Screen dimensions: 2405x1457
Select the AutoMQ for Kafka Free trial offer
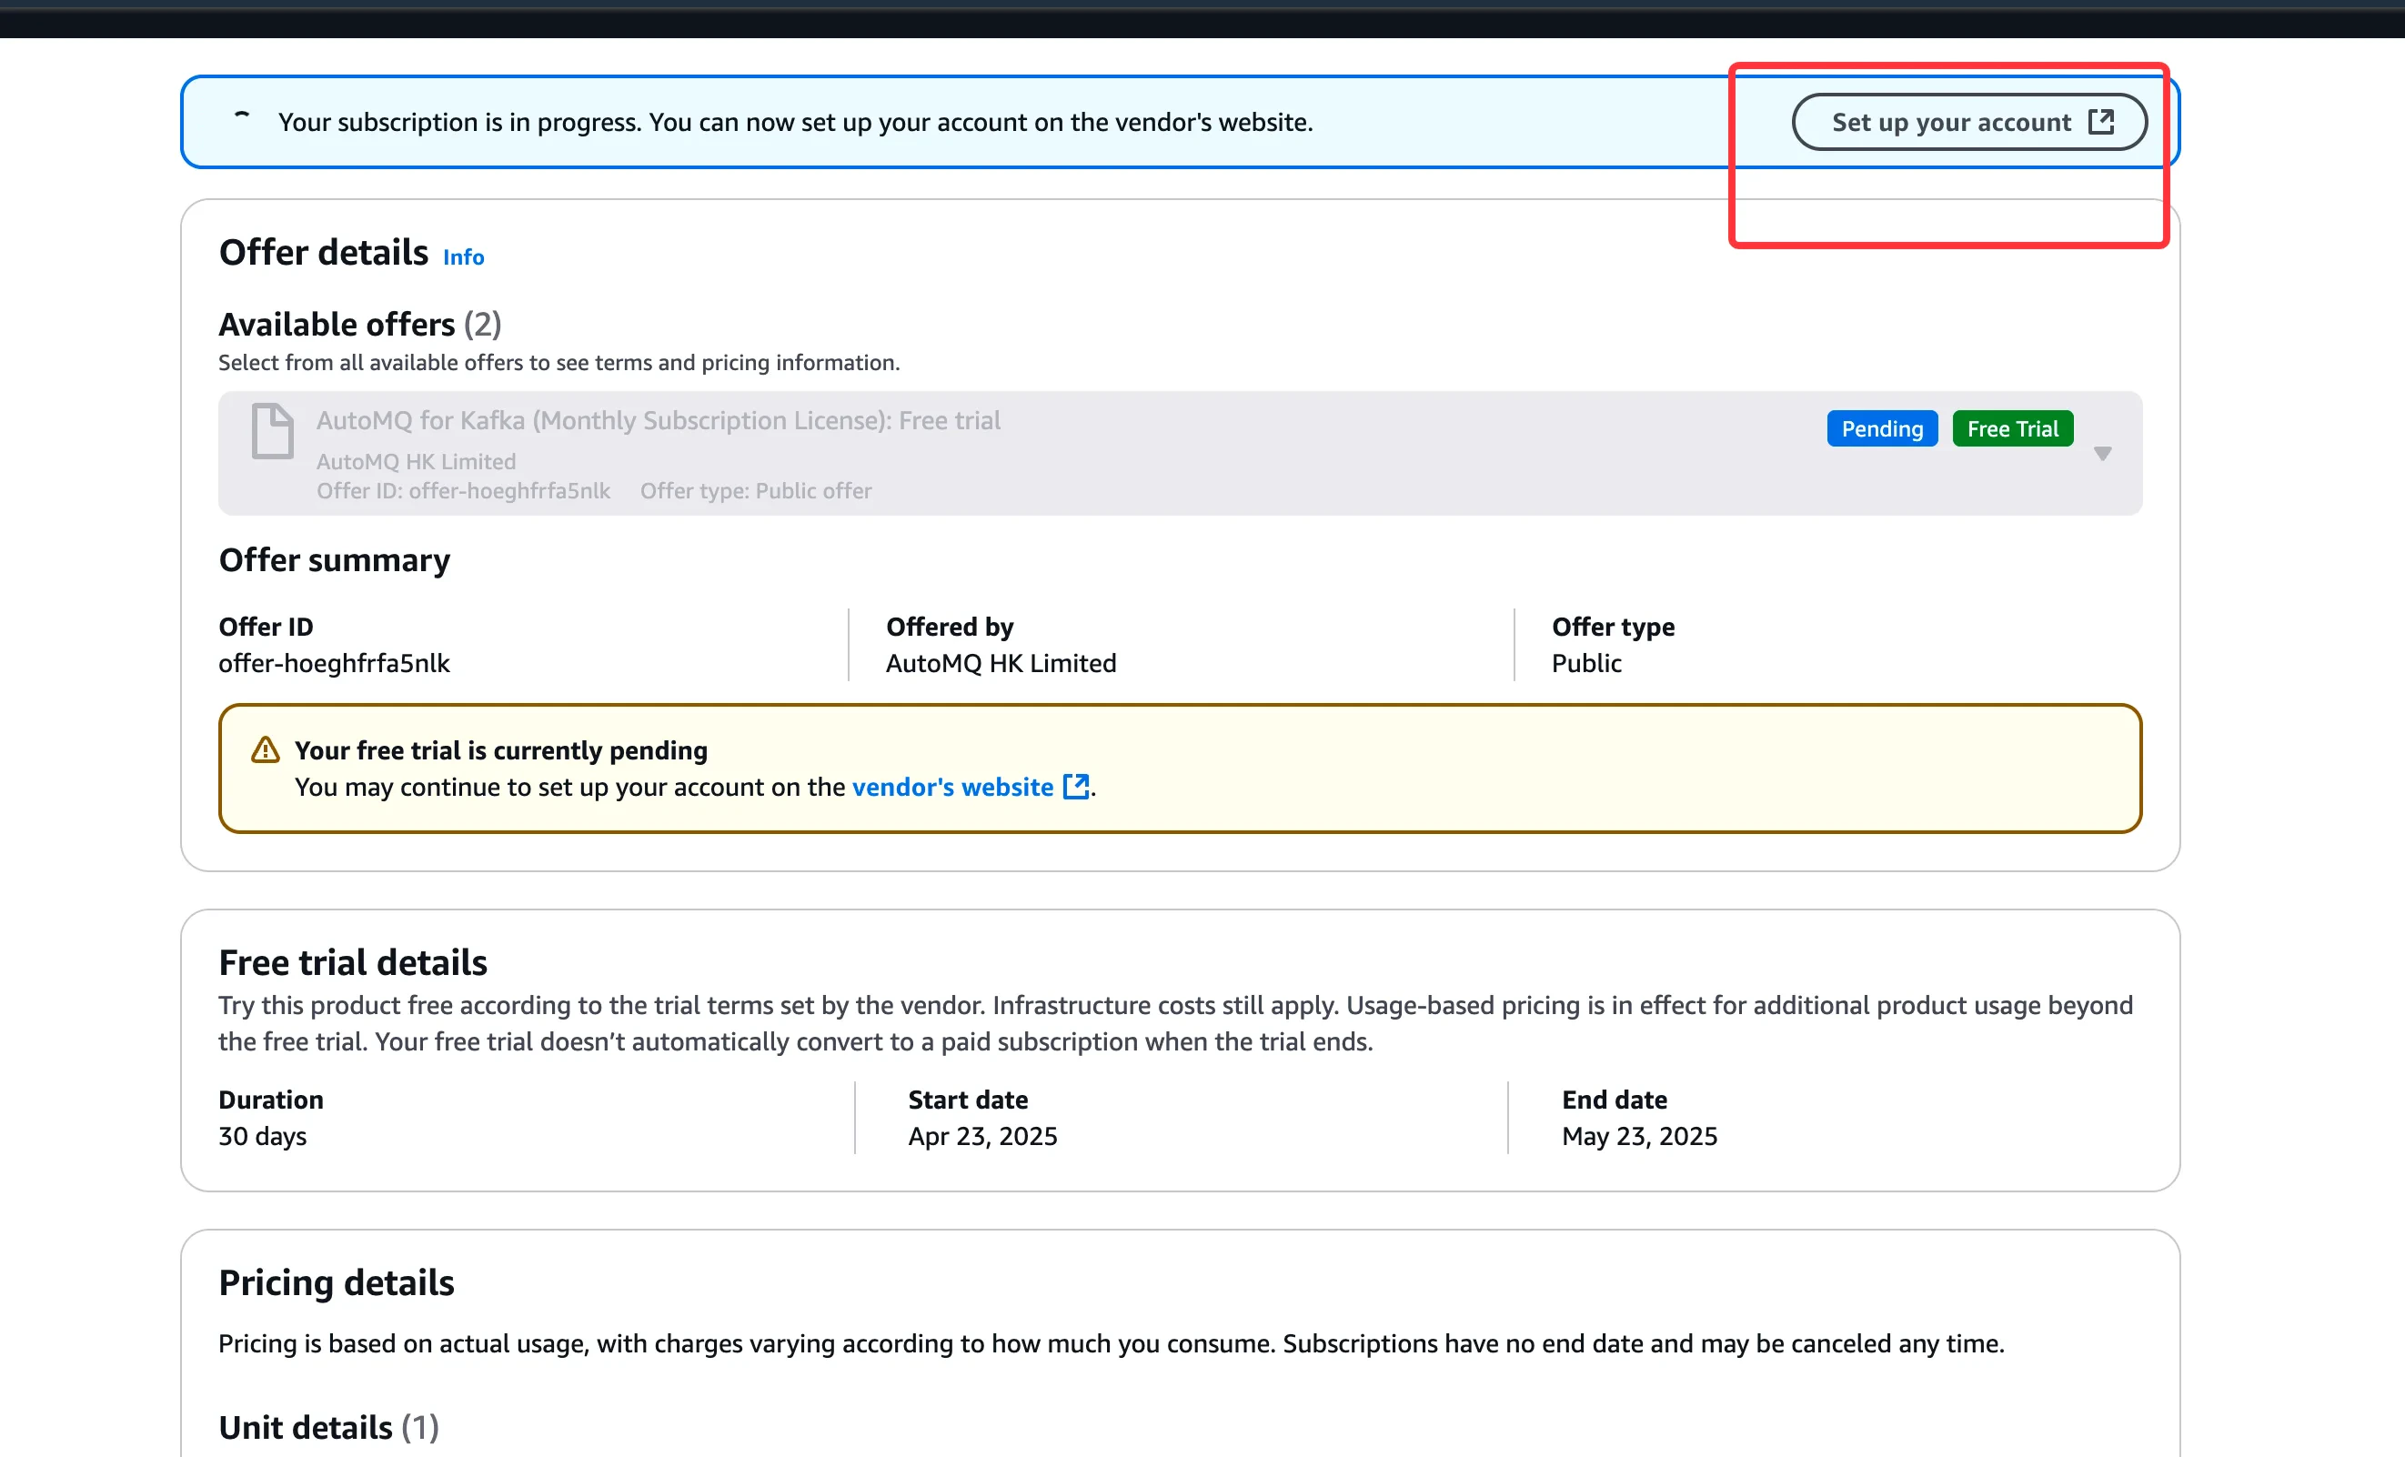658,420
